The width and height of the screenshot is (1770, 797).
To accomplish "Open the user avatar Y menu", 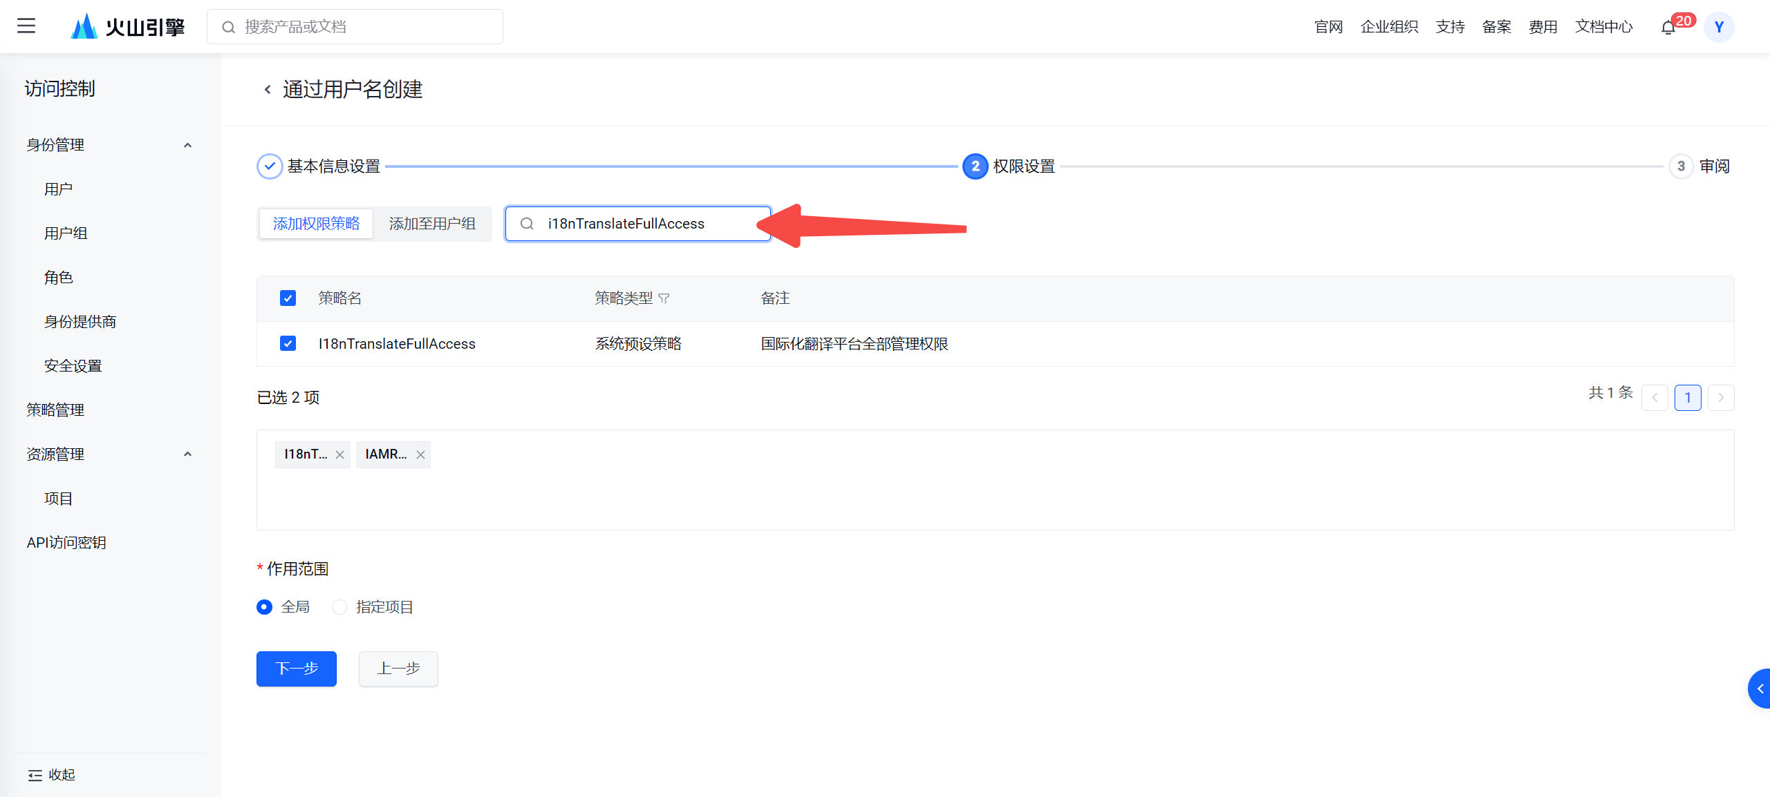I will click(x=1719, y=28).
